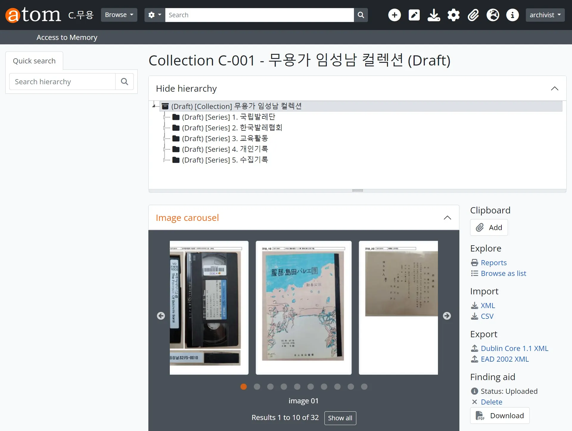Click the Show all button

pos(340,418)
